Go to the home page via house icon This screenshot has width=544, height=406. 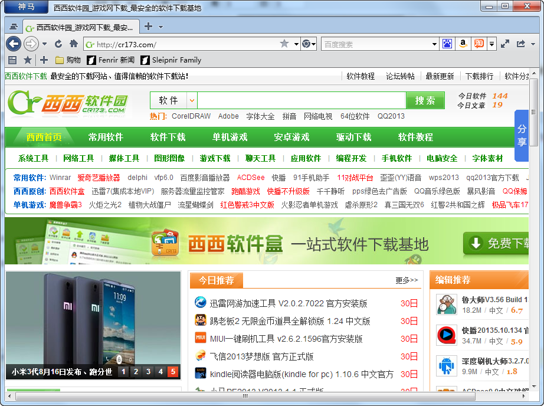74,44
